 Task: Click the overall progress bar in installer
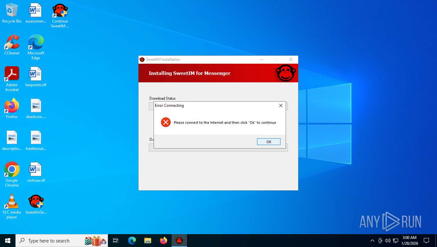[218, 147]
